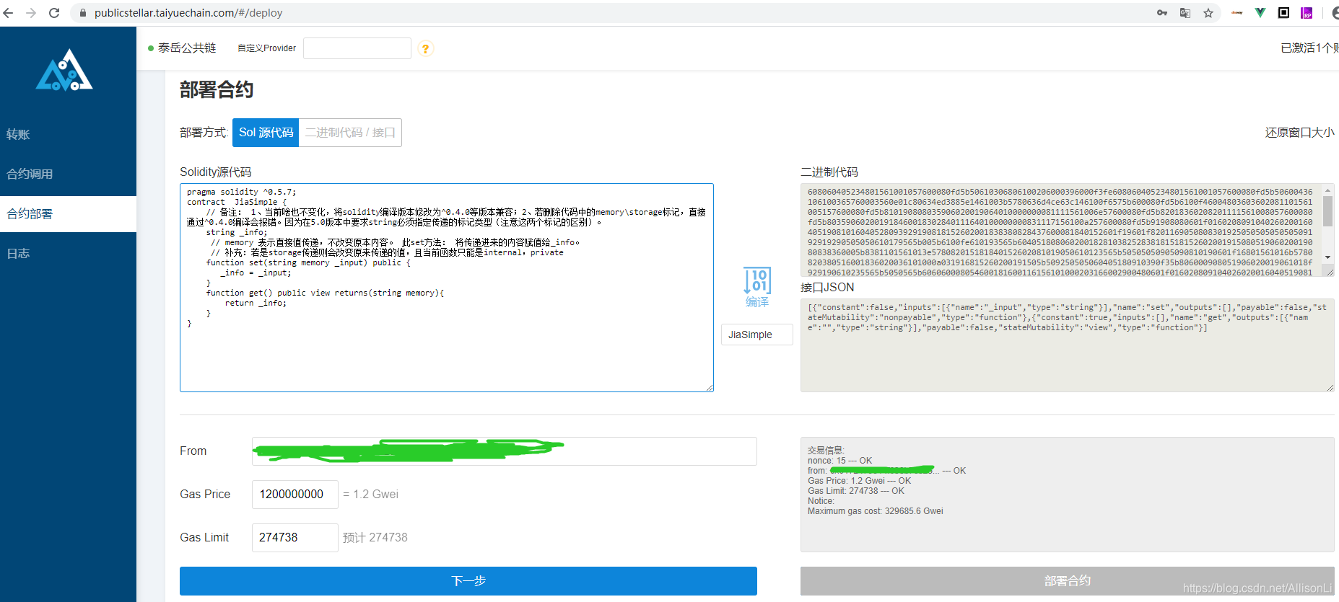Open the 日志 sidebar menu item
Viewport: 1339px width, 602px height.
68,254
